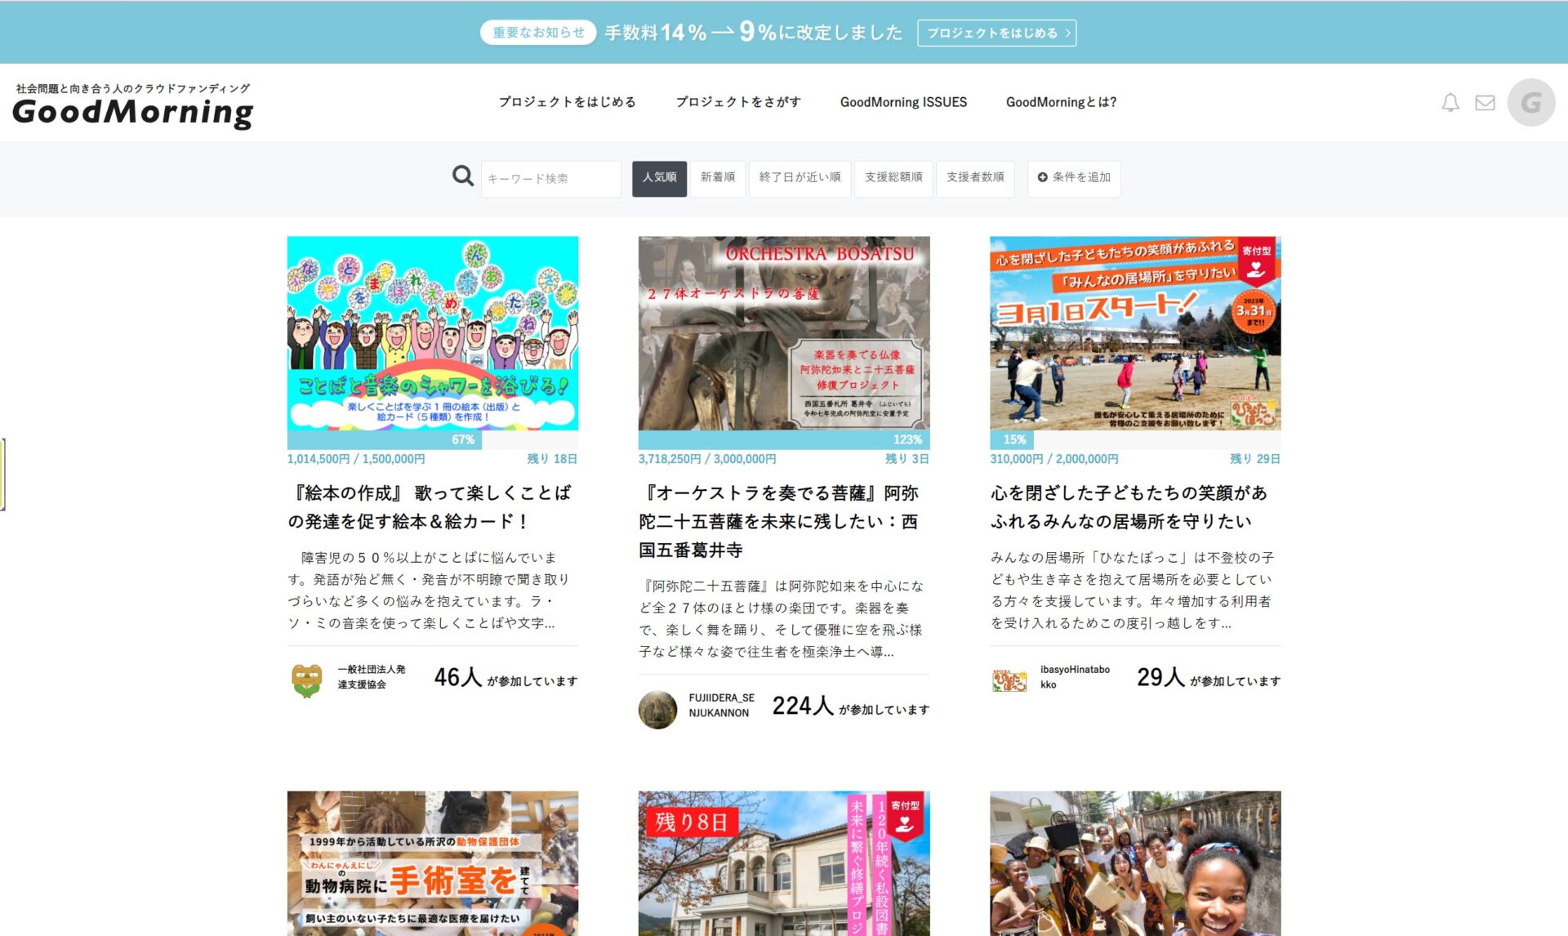Screen dimensions: 1568x936
Task: Expand 条件を追加 filter options
Action: [1072, 177]
